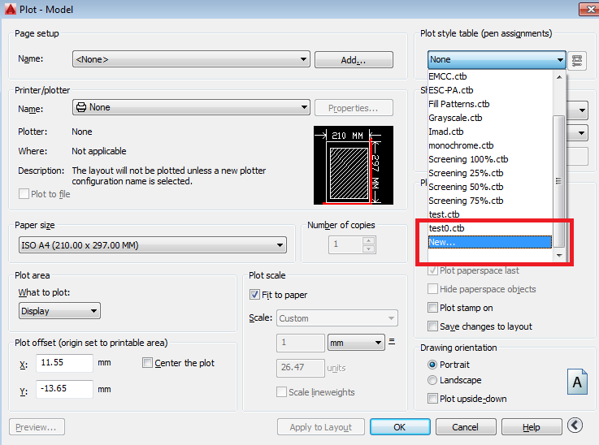The width and height of the screenshot is (599, 445).
Task: Collapse dialog with the round arrow button
Action: pos(575,426)
